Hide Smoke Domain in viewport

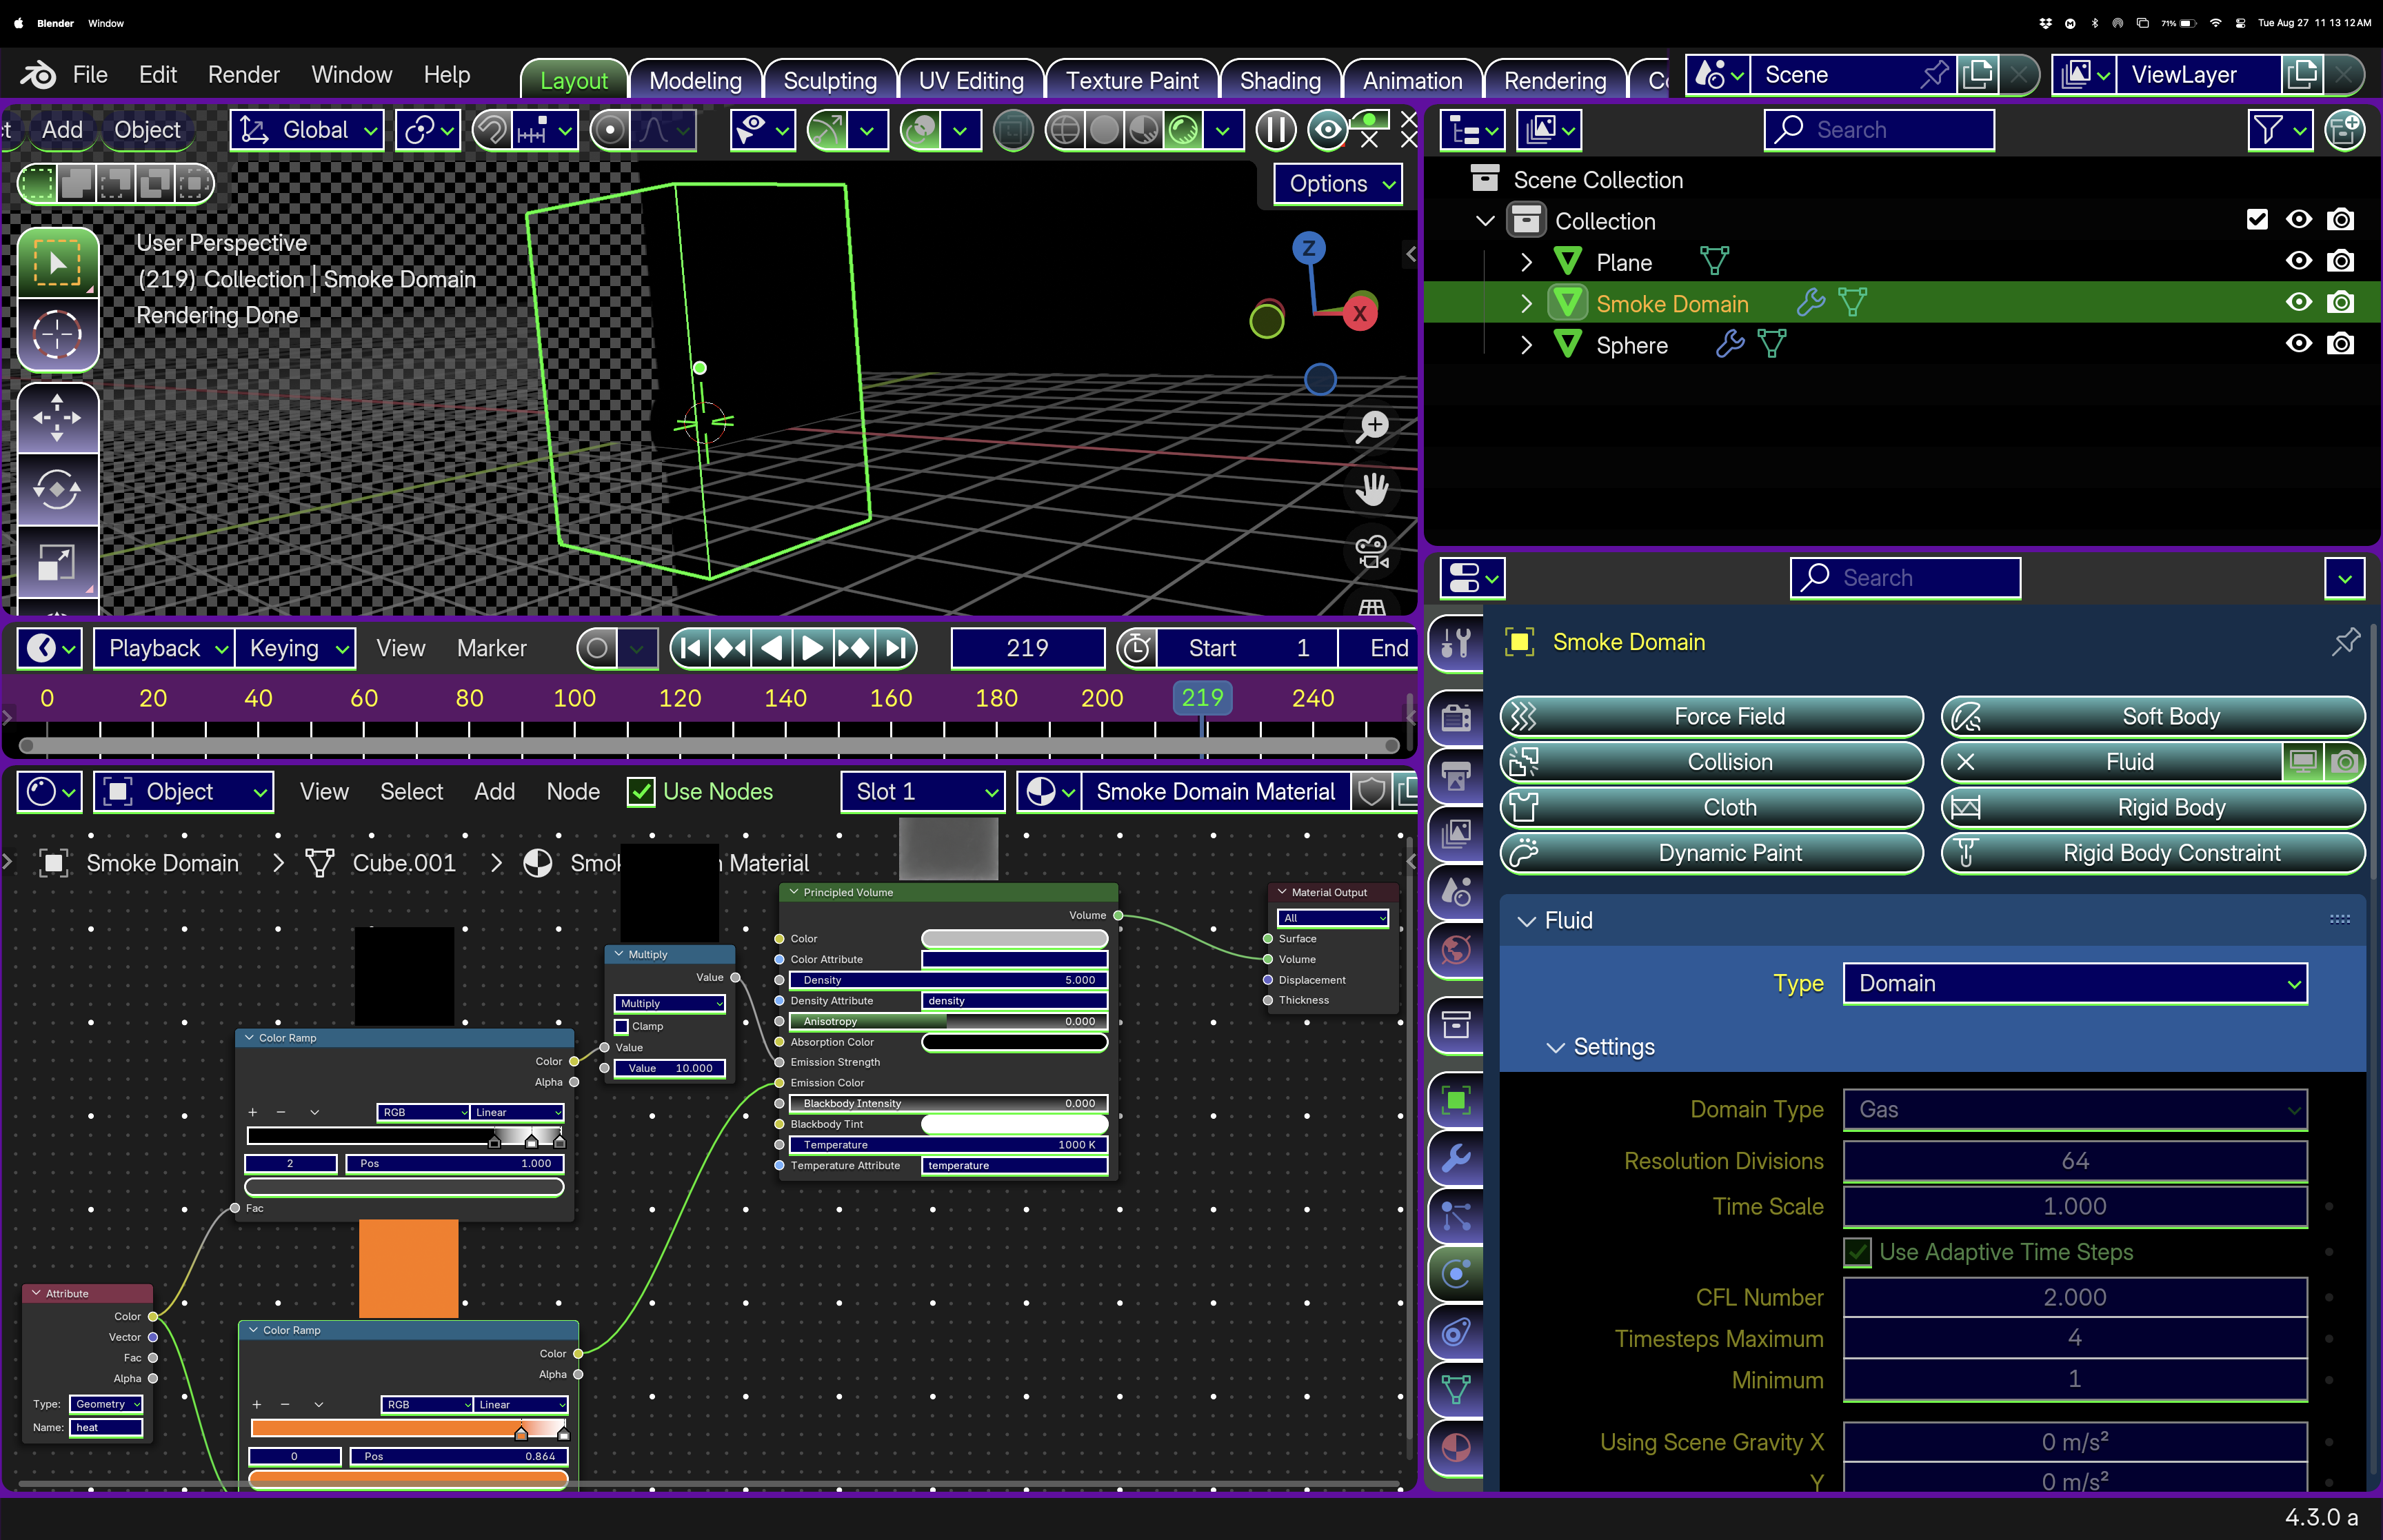point(2298,302)
